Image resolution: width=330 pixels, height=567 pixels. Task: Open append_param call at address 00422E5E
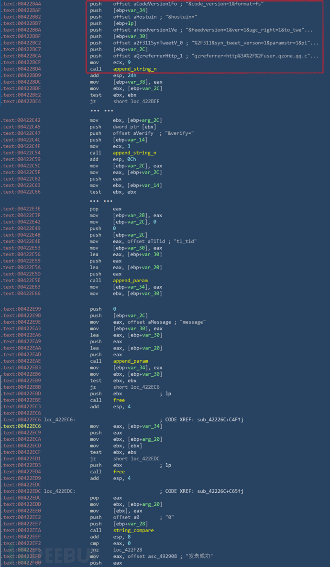coord(130,281)
